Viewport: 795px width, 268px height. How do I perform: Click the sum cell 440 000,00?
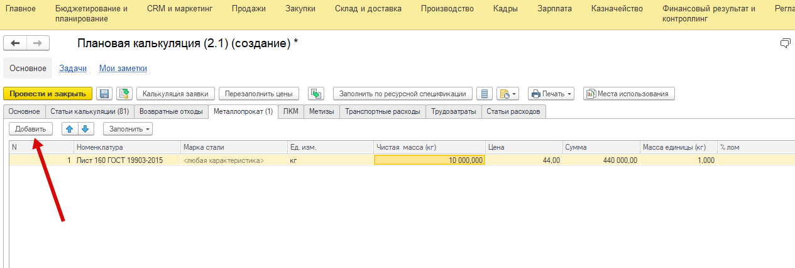601,160
